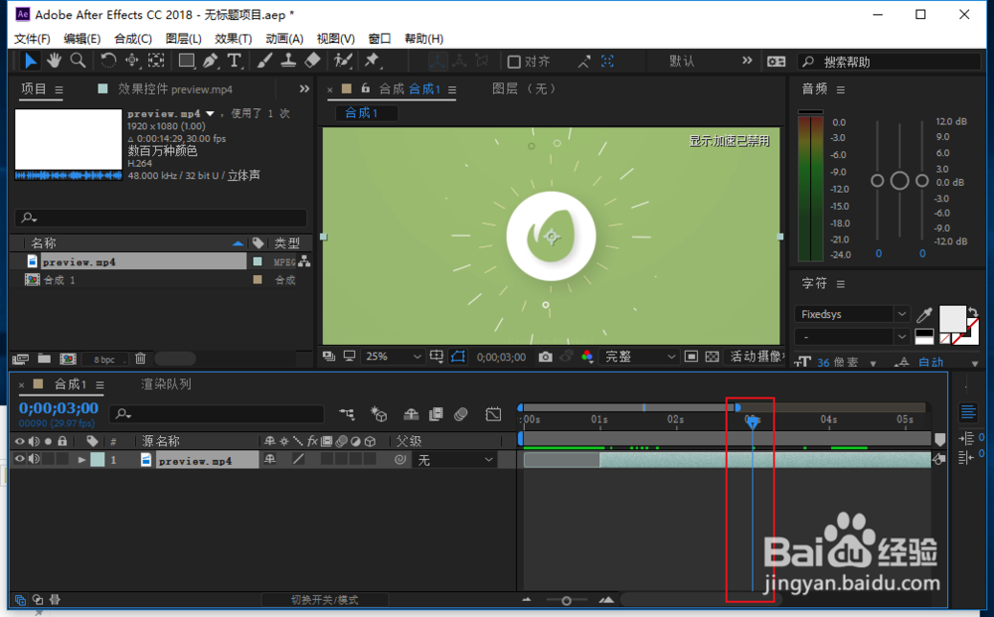
Task: Toggle the transparency grid icon in viewer
Action: tap(712, 357)
